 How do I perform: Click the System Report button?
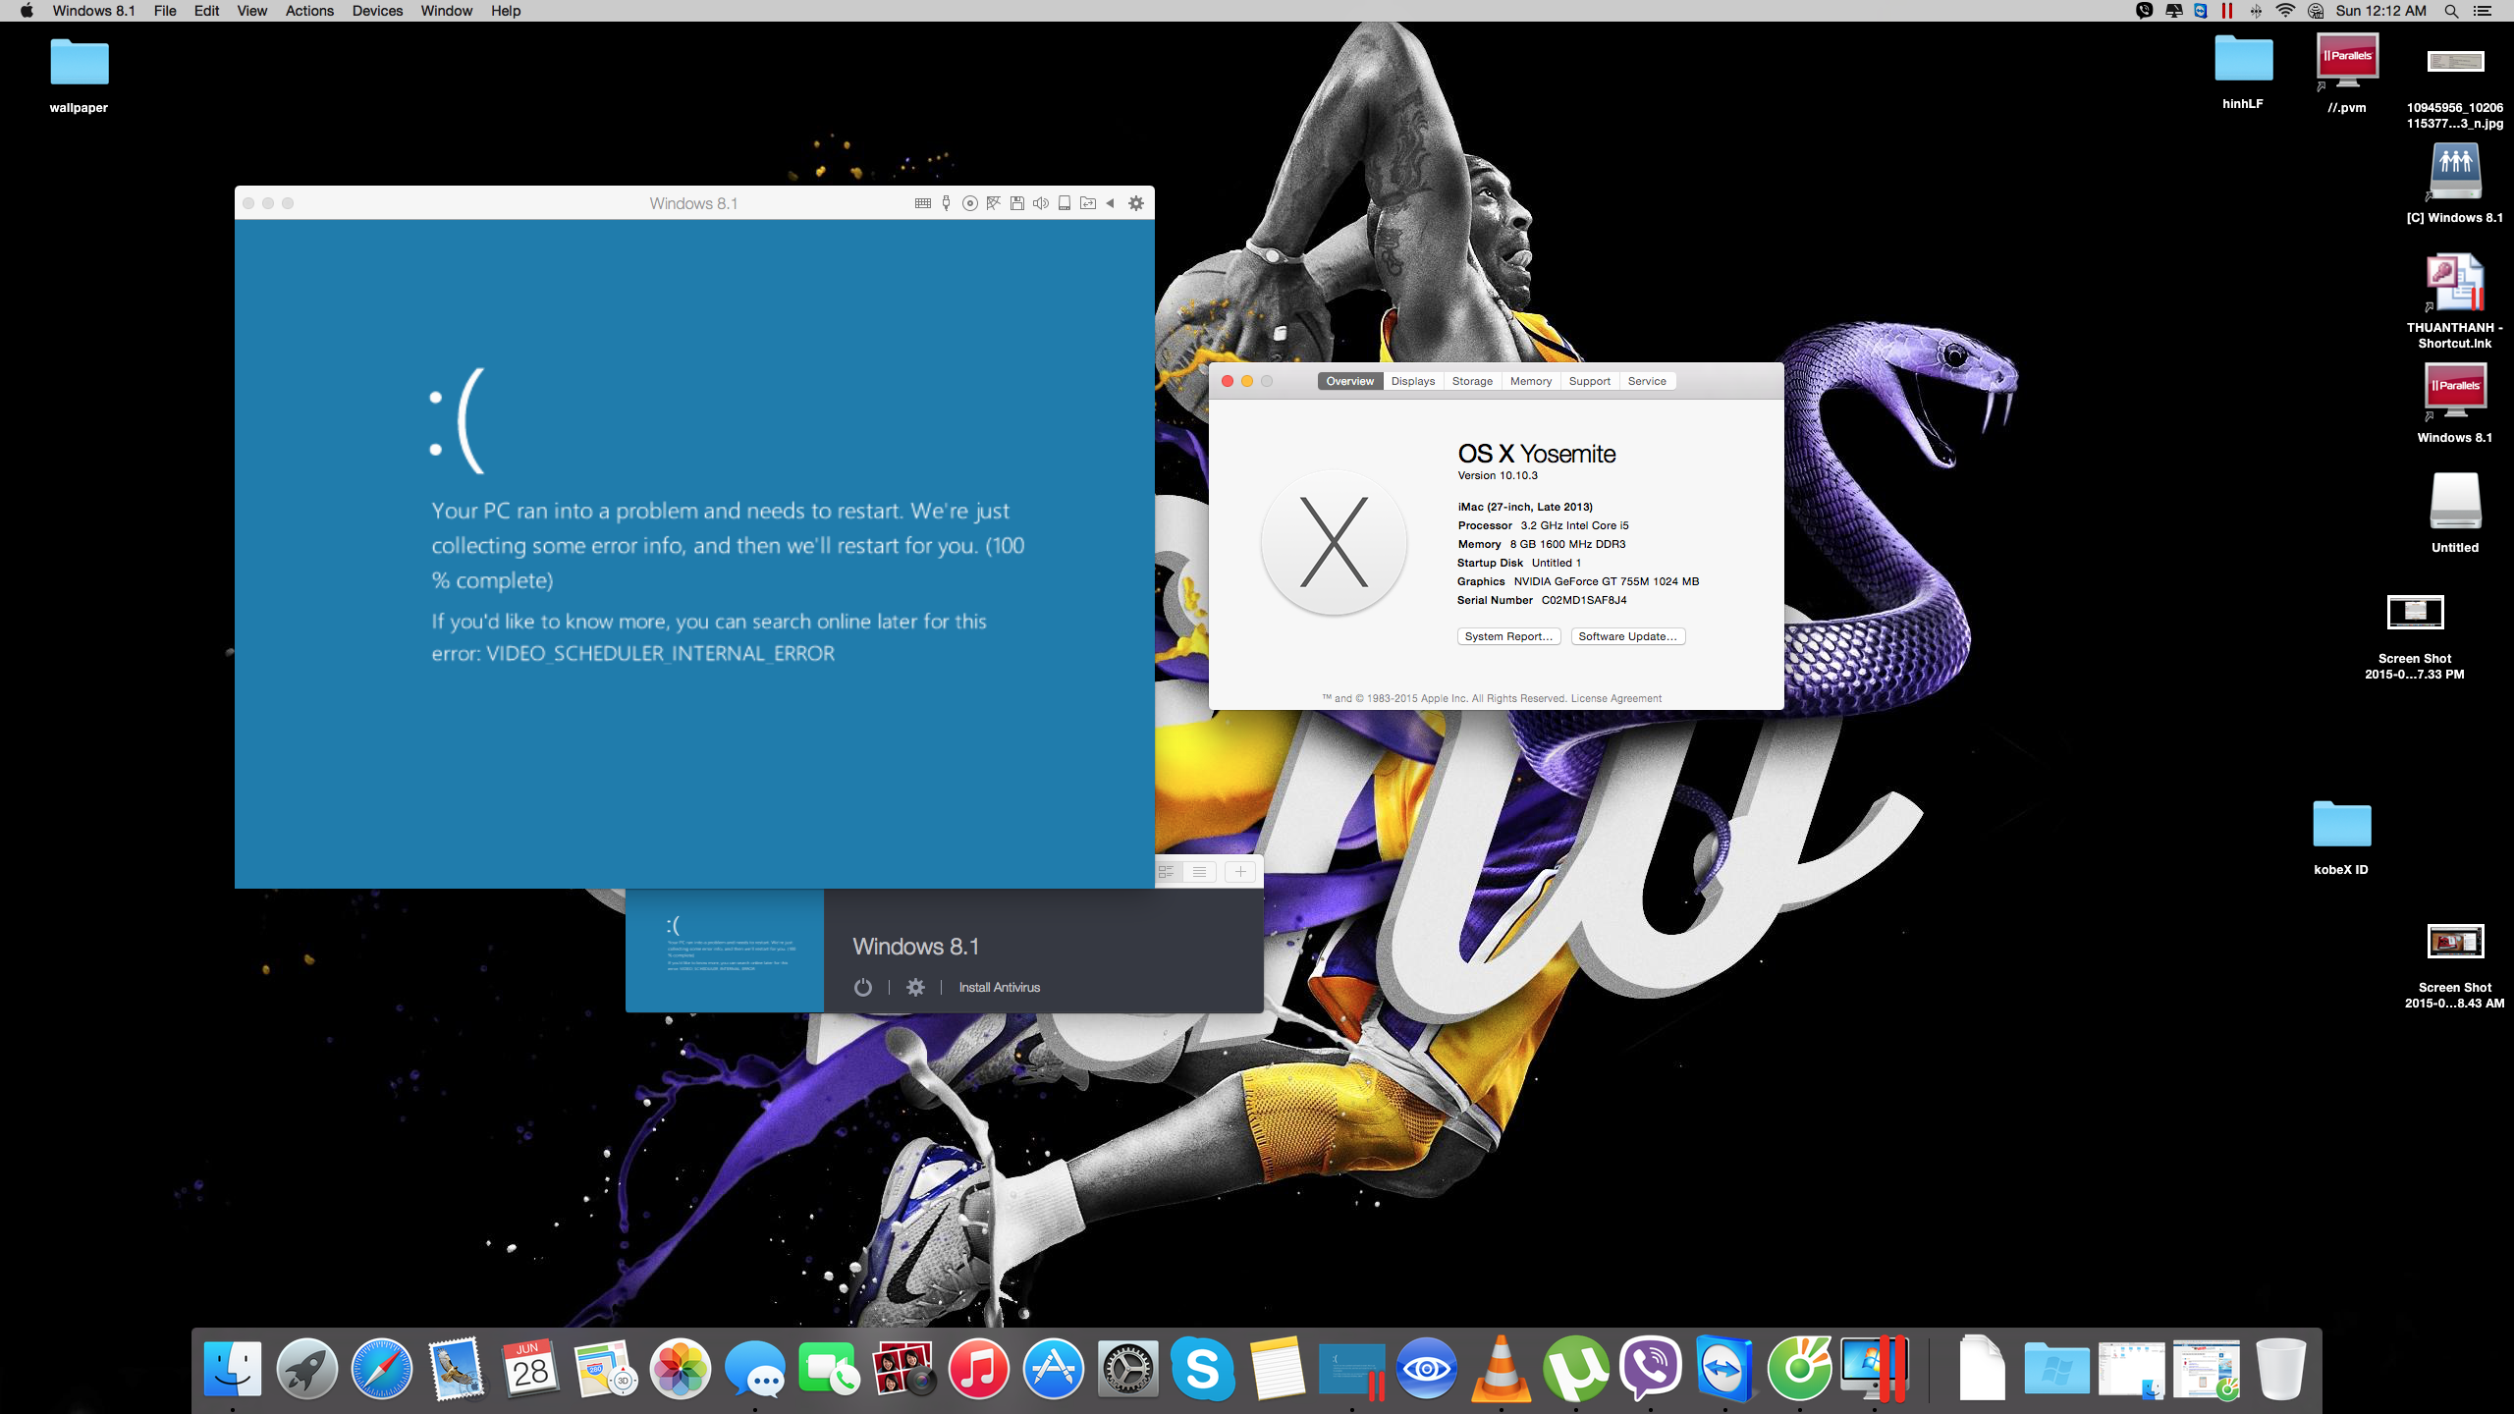[x=1508, y=636]
